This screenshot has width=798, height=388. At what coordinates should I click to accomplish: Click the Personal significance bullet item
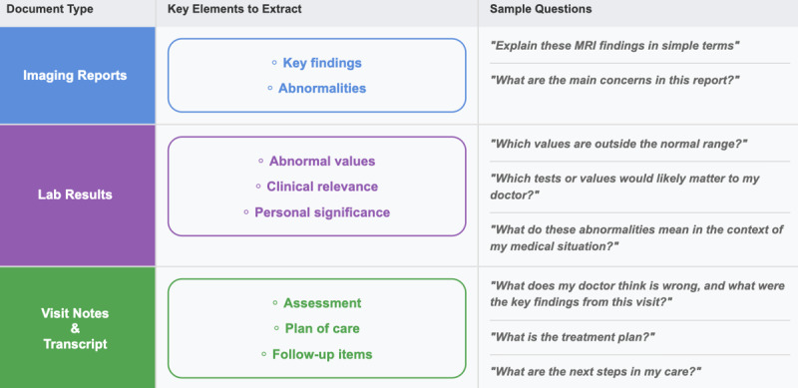316,211
